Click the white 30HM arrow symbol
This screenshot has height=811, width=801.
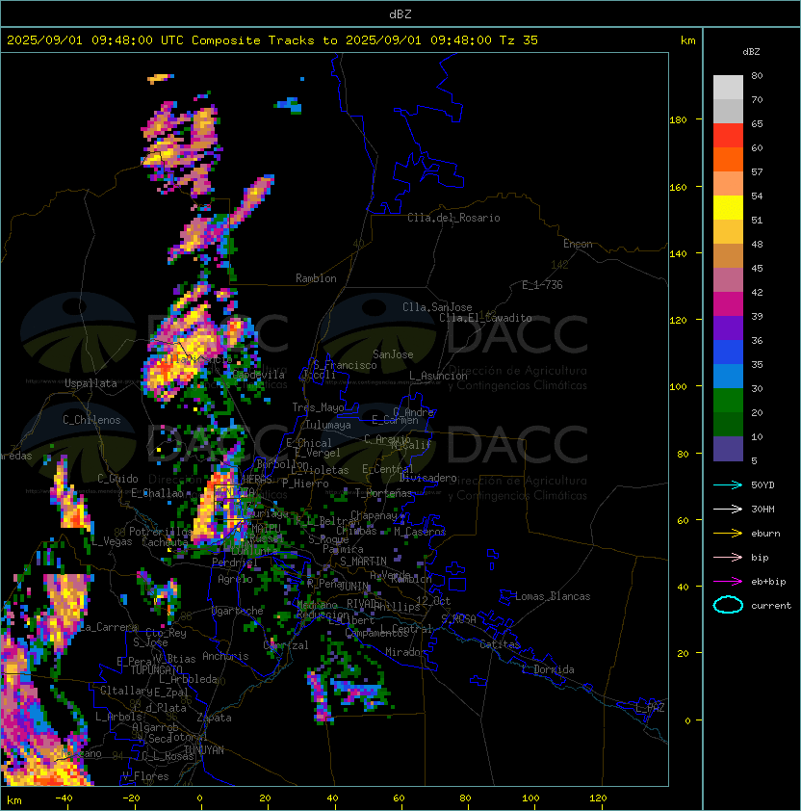728,509
